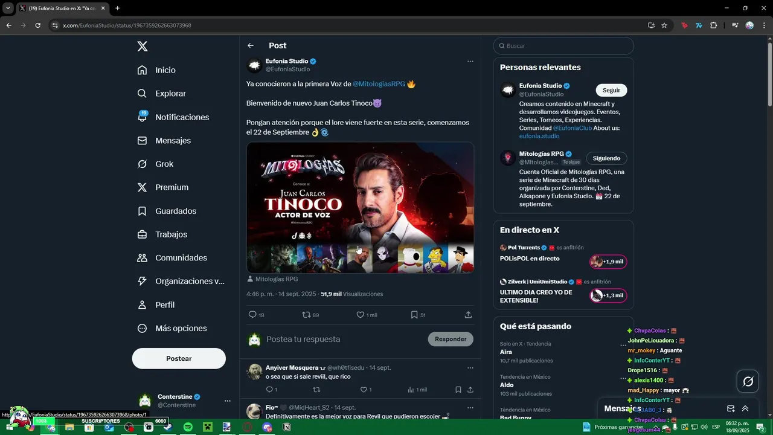Open Grok from the sidebar

point(155,164)
